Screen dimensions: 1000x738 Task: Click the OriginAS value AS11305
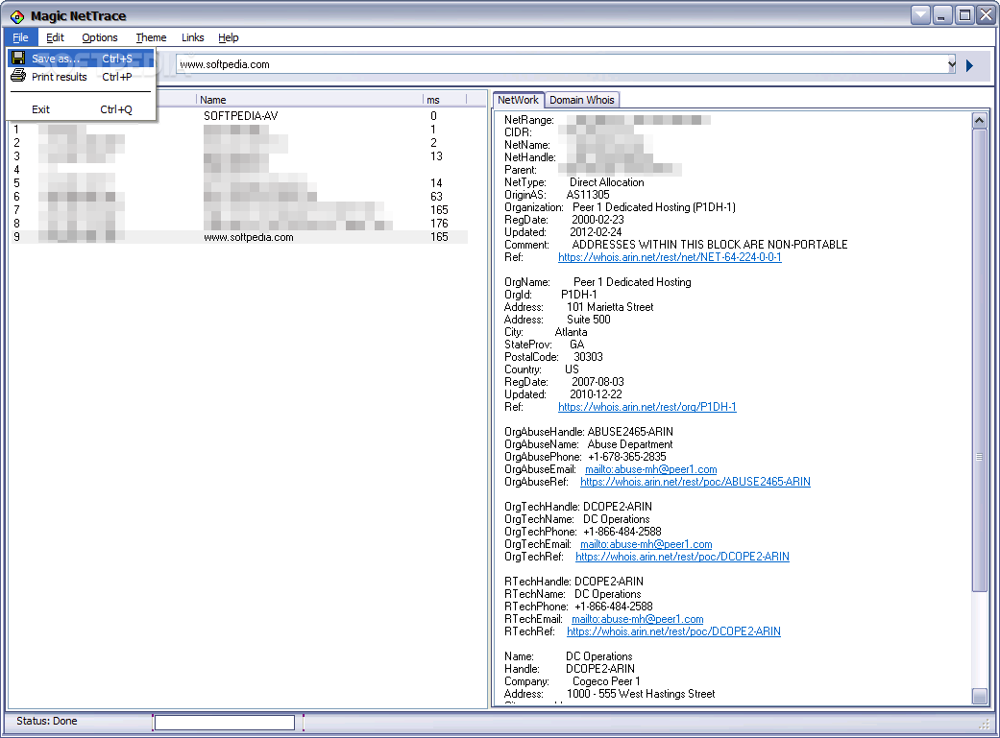(587, 195)
